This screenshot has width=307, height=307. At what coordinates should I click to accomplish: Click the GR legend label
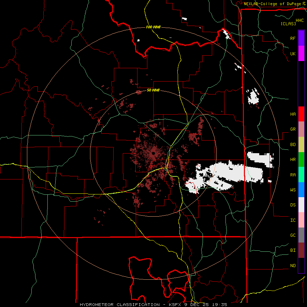click(293, 129)
